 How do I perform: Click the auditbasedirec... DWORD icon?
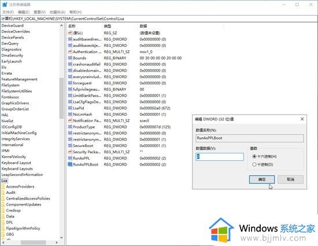(x=70, y=39)
